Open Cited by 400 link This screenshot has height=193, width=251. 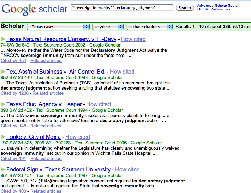(x=14, y=191)
